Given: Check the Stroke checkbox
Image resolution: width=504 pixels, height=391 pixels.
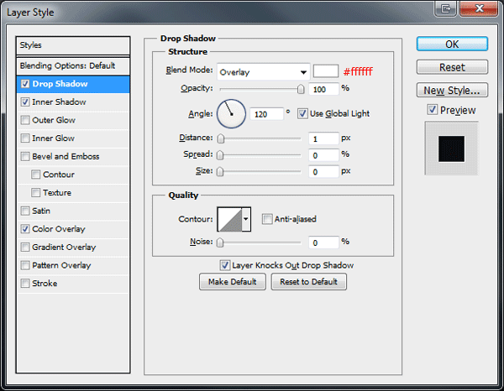Looking at the screenshot, I should (25, 284).
